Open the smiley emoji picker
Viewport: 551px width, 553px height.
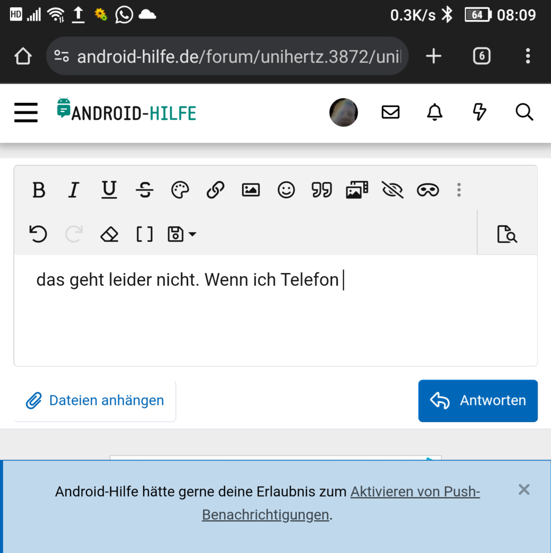coord(286,190)
